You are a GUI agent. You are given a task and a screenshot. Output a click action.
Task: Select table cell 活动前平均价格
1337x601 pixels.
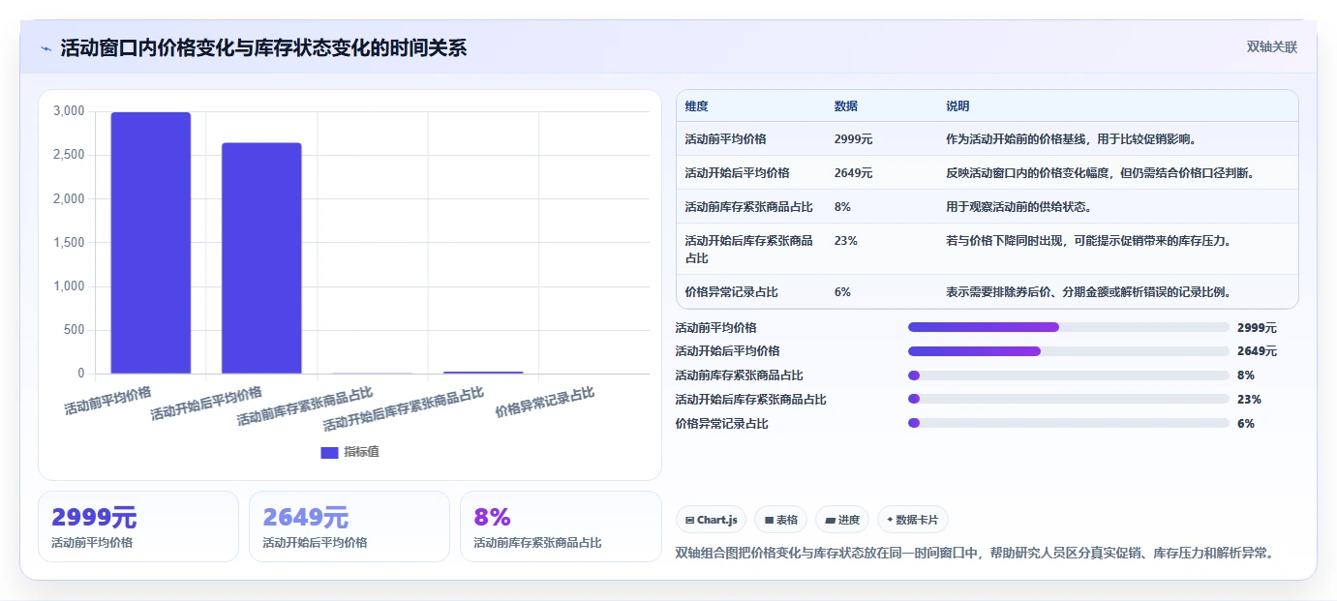tap(725, 139)
